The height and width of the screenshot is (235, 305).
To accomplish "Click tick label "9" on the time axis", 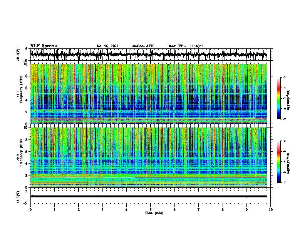I will pos(246,210).
